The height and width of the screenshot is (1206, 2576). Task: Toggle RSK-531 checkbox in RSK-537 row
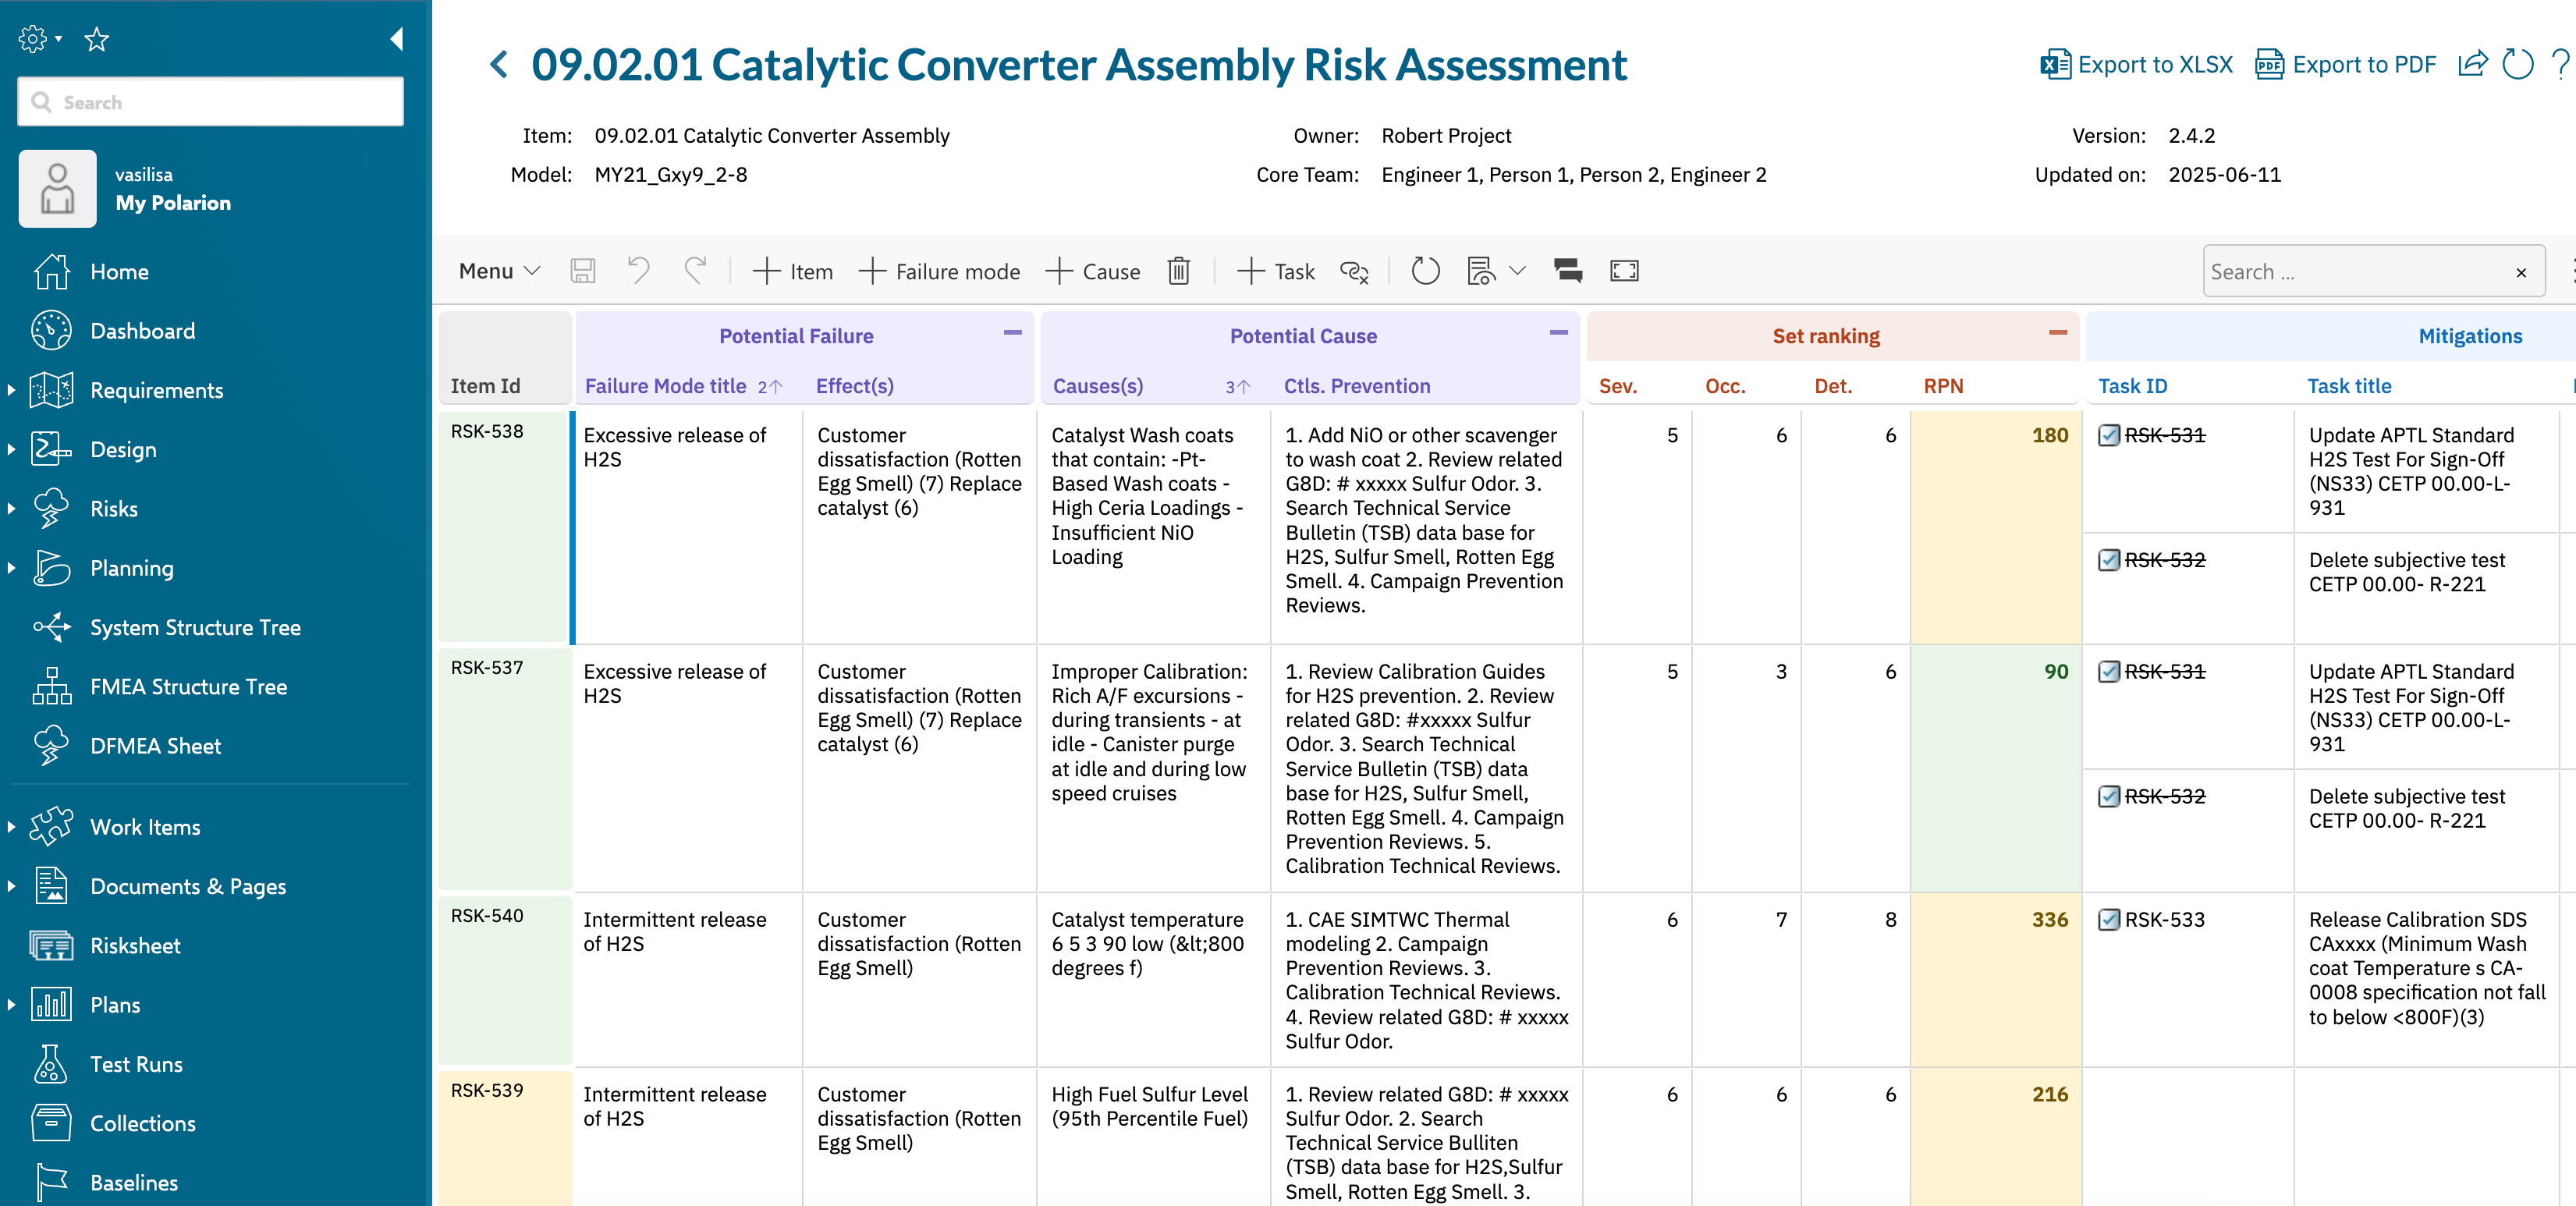tap(2108, 672)
